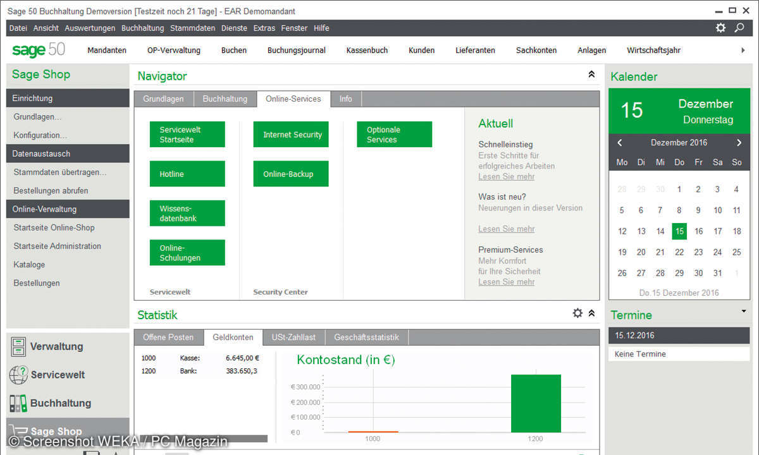The image size is (759, 455).
Task: Select December 24 in the calendar
Action: 717,252
